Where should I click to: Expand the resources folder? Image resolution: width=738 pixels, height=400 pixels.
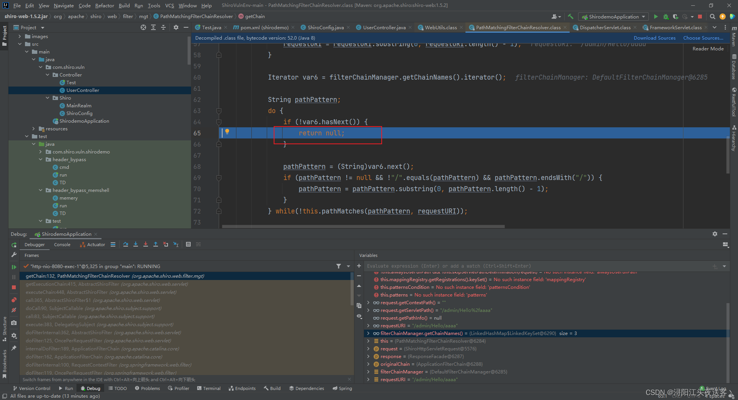tap(34, 129)
